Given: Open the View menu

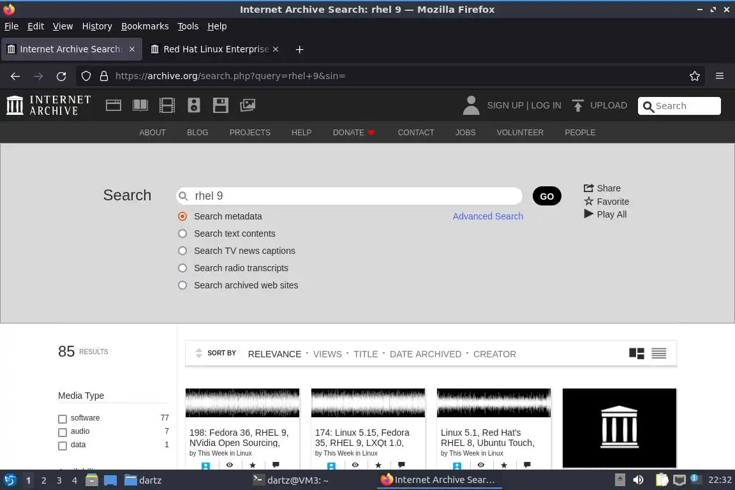Looking at the screenshot, I should click(63, 26).
